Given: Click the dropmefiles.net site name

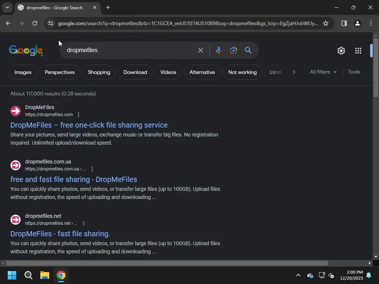Looking at the screenshot, I should pos(43,216).
